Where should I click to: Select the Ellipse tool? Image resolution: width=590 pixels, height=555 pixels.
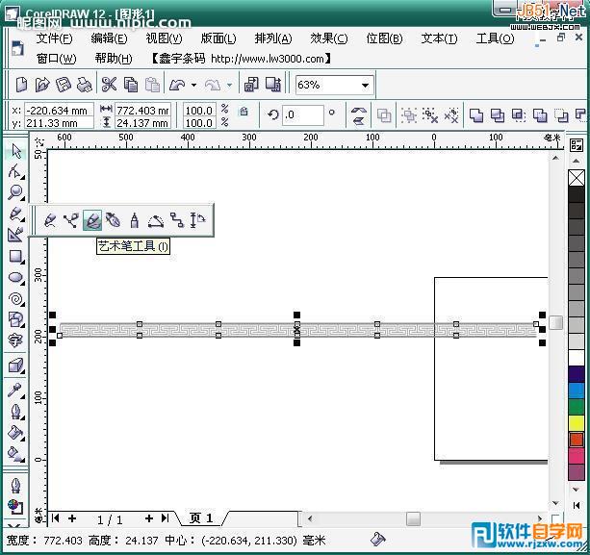point(15,277)
